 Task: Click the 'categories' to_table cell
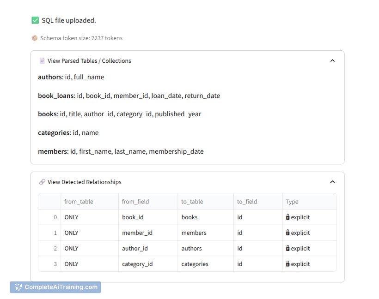[206, 264]
